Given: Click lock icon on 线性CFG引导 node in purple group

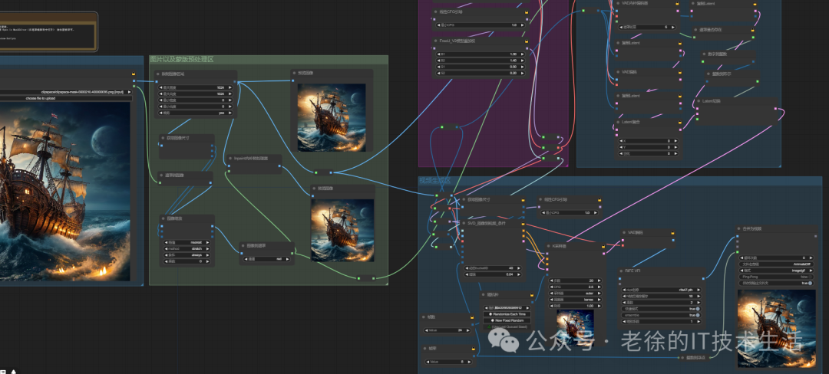Looking at the screenshot, I should 526,11.
